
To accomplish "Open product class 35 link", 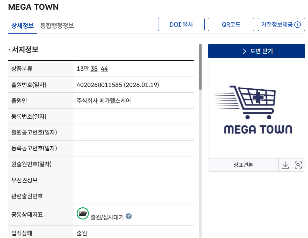I will (94, 69).
